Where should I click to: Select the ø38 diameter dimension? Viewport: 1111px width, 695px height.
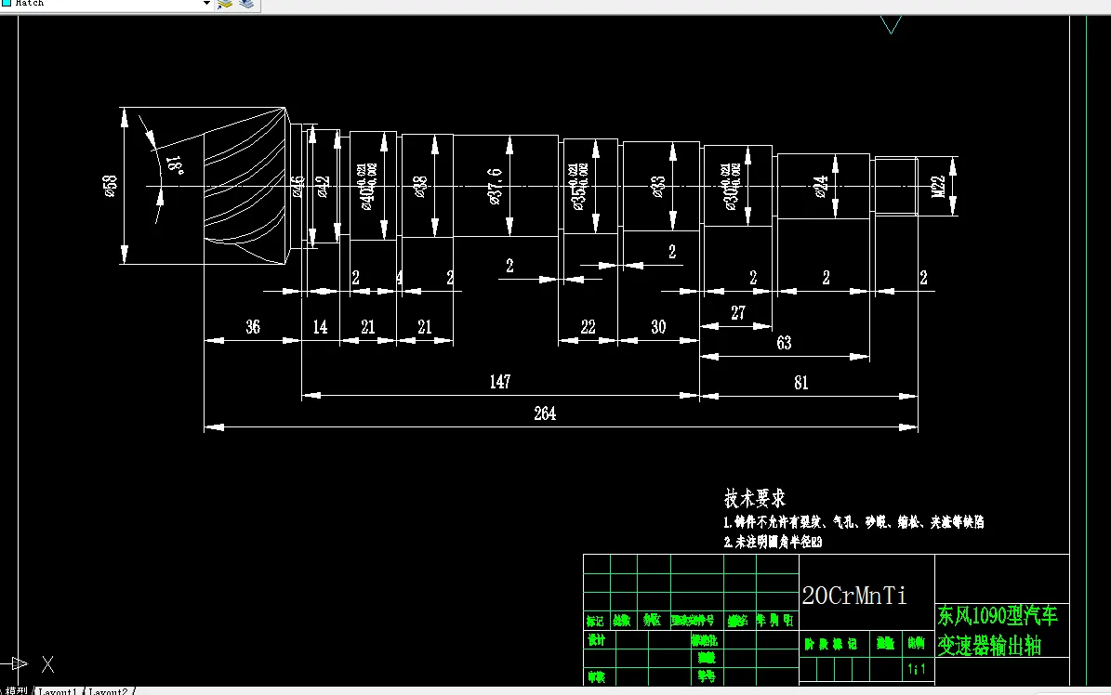[x=419, y=187]
